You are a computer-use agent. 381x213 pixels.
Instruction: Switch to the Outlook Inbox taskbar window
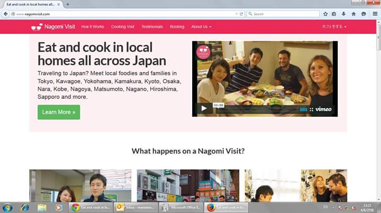pyautogui.click(x=135, y=207)
